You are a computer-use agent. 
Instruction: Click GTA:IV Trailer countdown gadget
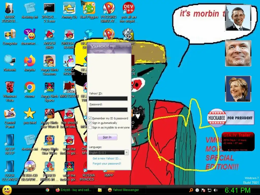(x=238, y=141)
